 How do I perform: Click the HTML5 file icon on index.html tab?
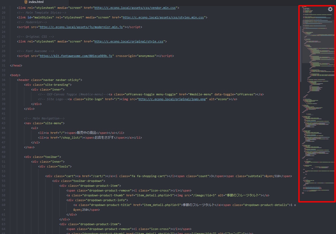[x=26, y=2]
